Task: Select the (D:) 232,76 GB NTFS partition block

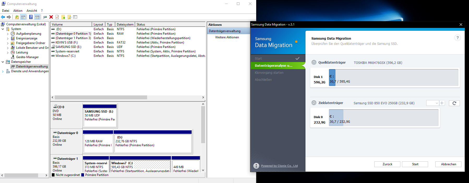Action: pyautogui.click(x=153, y=141)
